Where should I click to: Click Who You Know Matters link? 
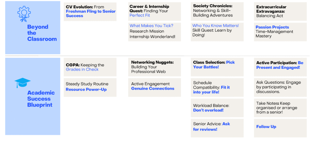coord(215,26)
